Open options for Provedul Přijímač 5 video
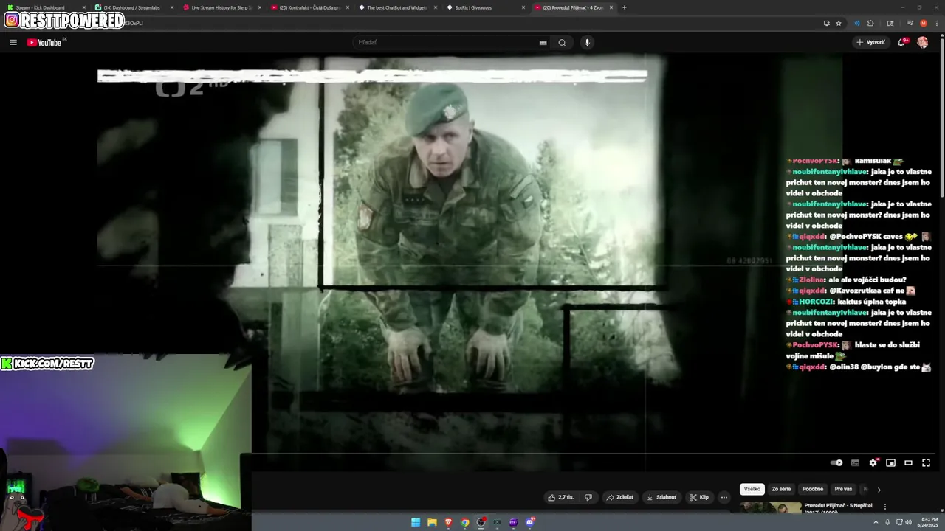The height and width of the screenshot is (531, 945). click(885, 507)
